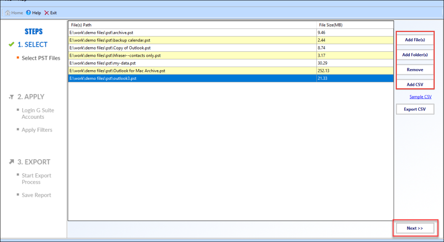The width and height of the screenshot is (444, 242).
Task: Click the green checkmark beside 1. SELECT
Action: pos(11,44)
